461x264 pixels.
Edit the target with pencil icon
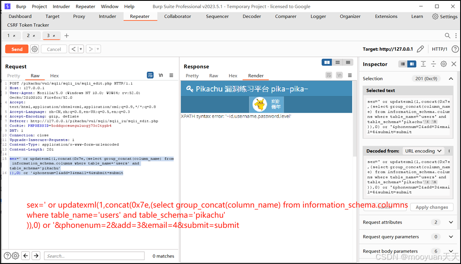421,49
